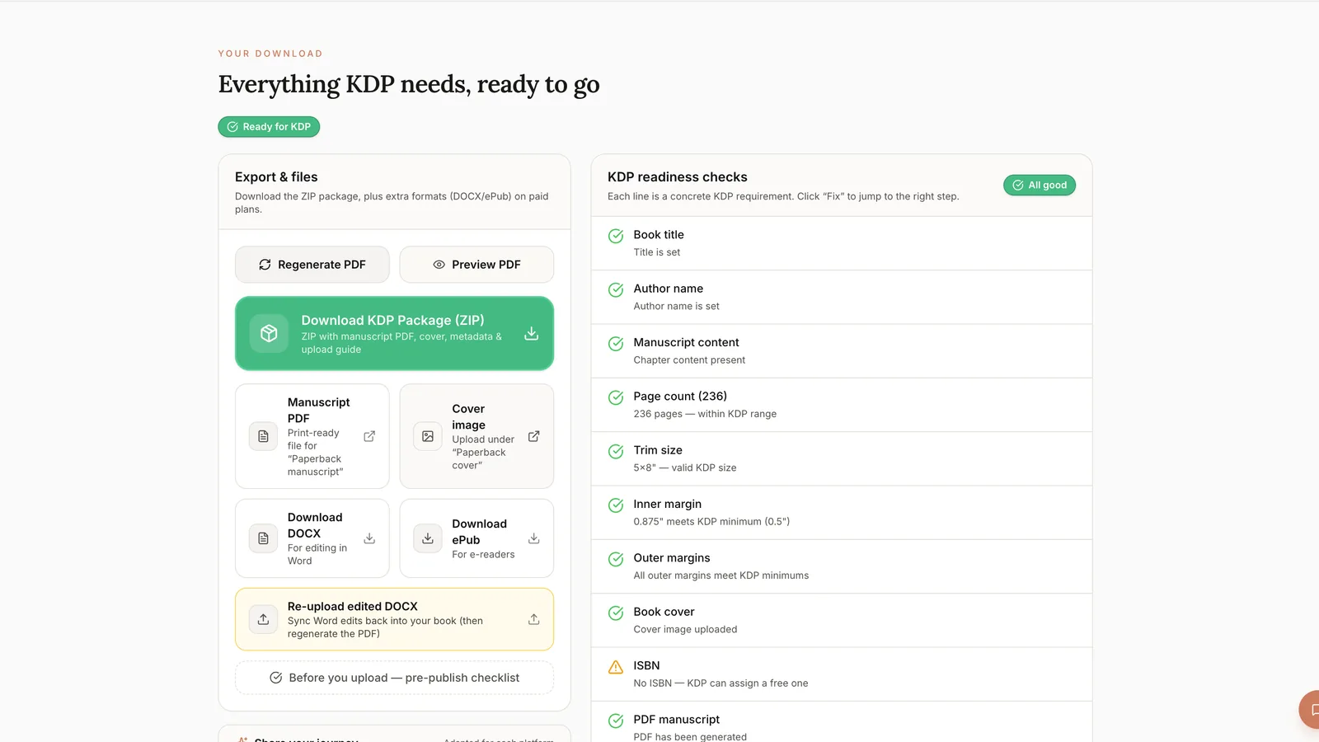Click Re-upload edited DOCX card

(394, 619)
